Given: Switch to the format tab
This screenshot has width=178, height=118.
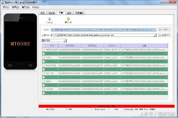Looking at the screenshot, I should (52, 13).
